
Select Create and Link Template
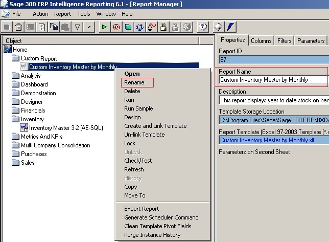[155, 126]
